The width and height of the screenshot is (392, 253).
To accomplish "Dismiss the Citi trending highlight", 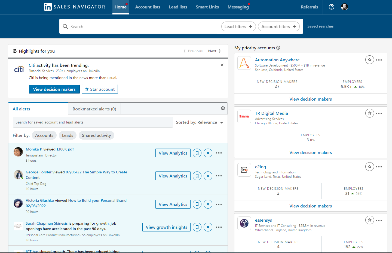I will pyautogui.click(x=222, y=65).
